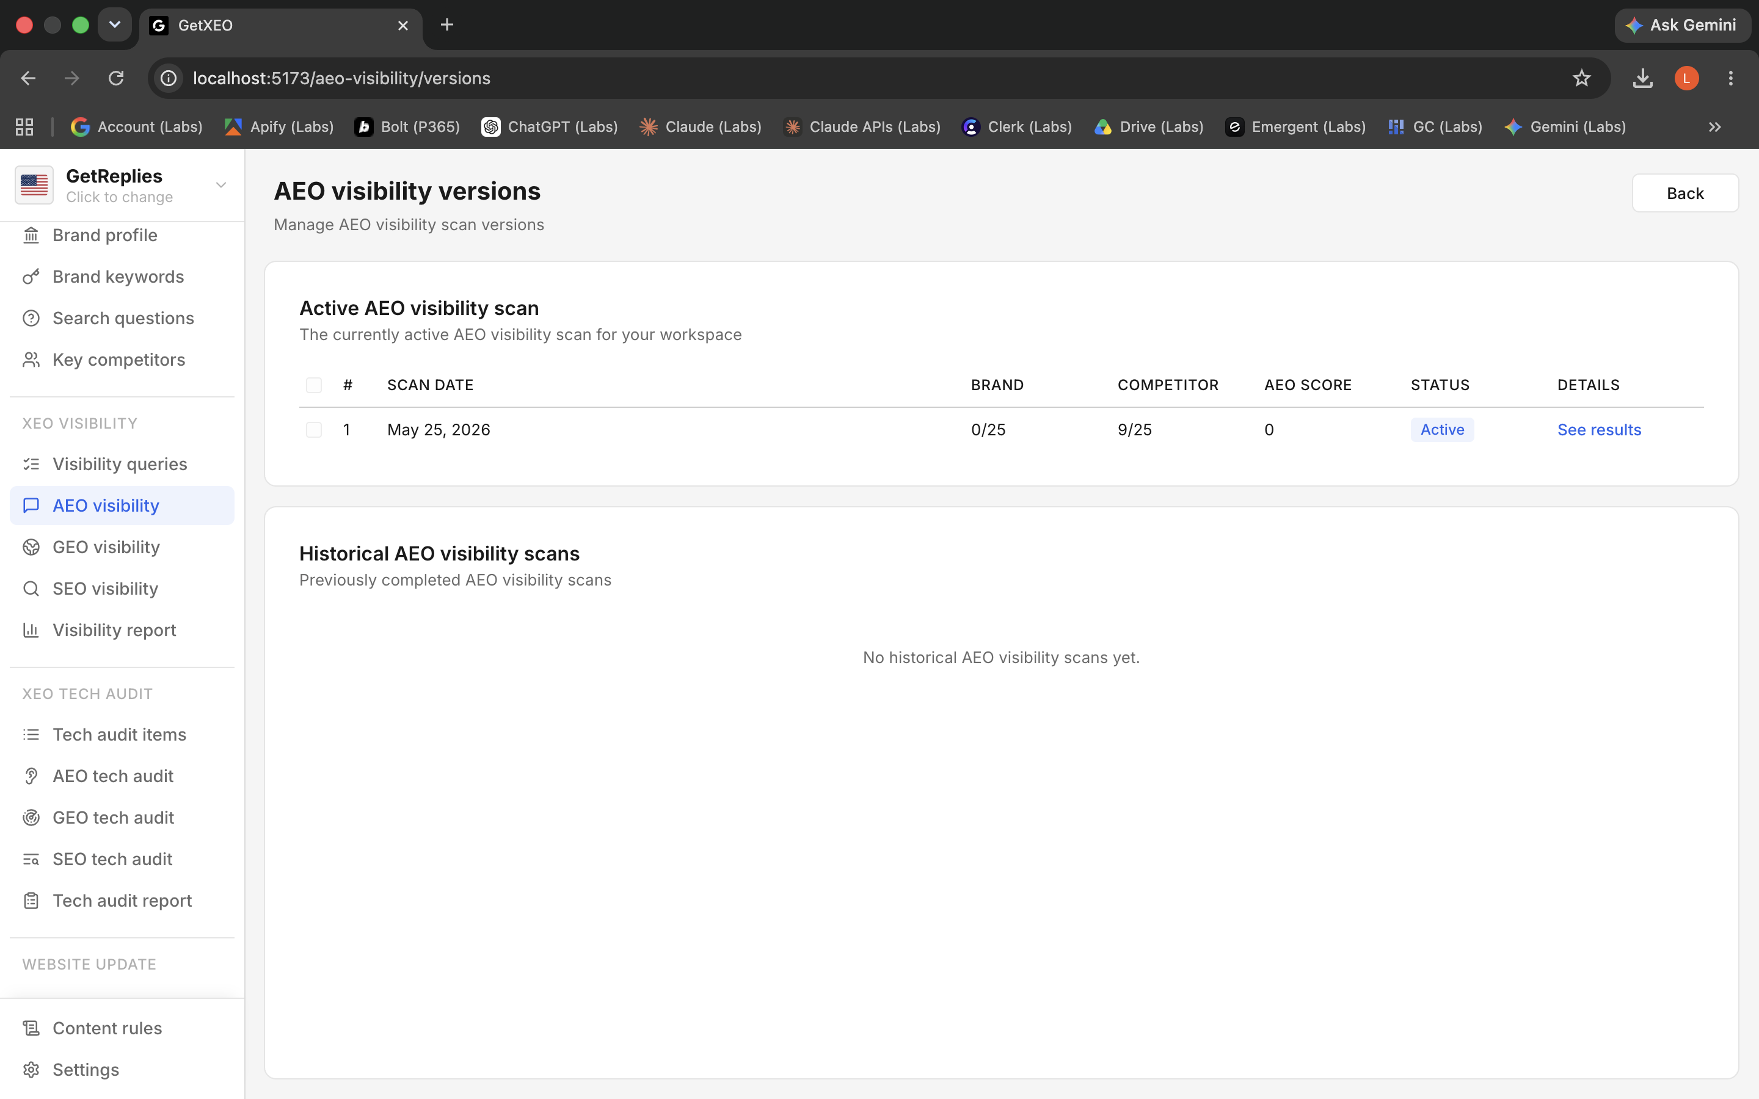Click the AEO visibility chat icon

[31, 505]
